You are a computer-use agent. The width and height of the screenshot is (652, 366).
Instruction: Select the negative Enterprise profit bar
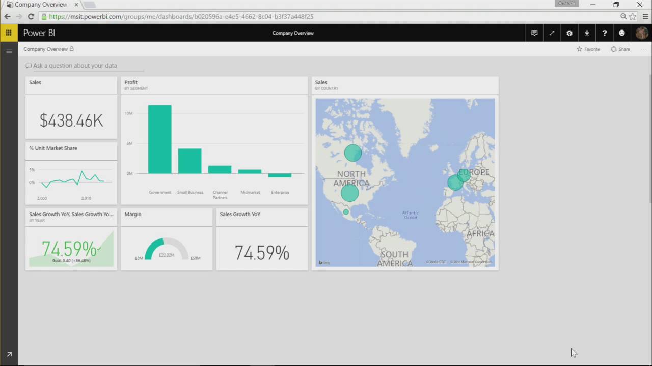pos(280,175)
